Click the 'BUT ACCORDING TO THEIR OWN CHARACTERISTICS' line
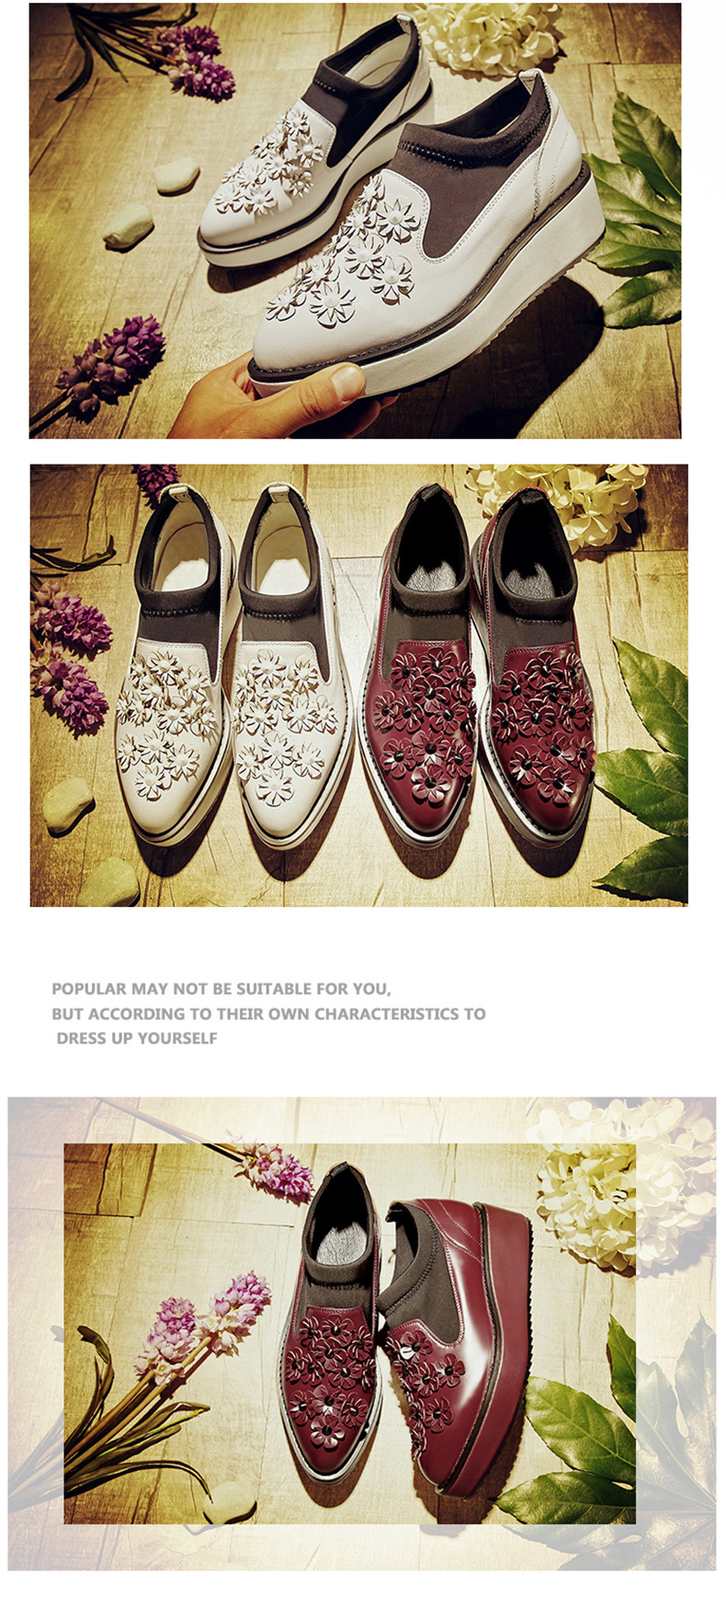Viewport: 726px width, 1597px height. (x=268, y=1014)
